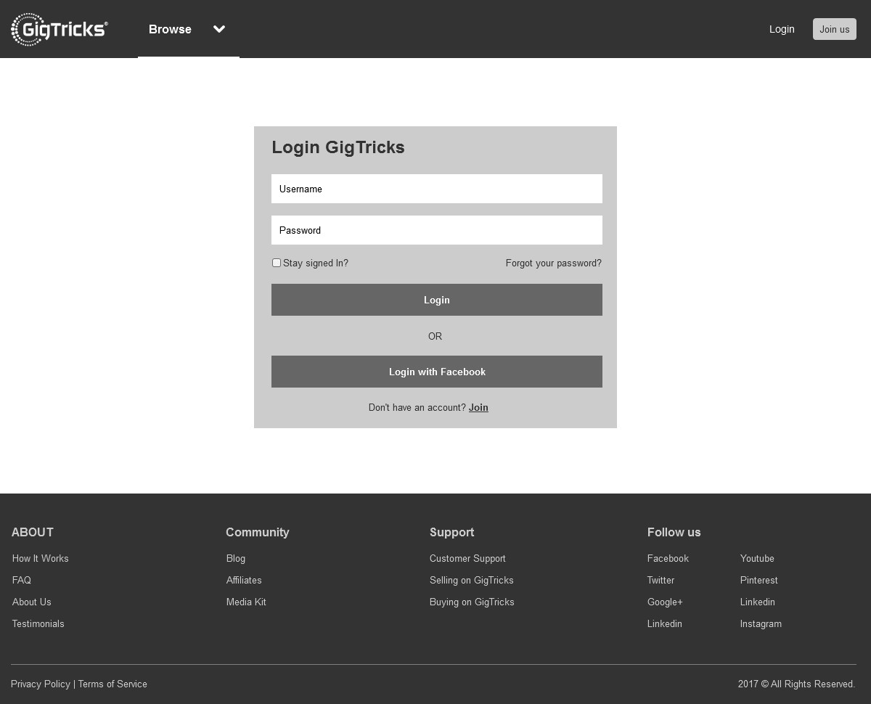Expand the Browse chevron arrow
871x704 pixels.
(219, 29)
